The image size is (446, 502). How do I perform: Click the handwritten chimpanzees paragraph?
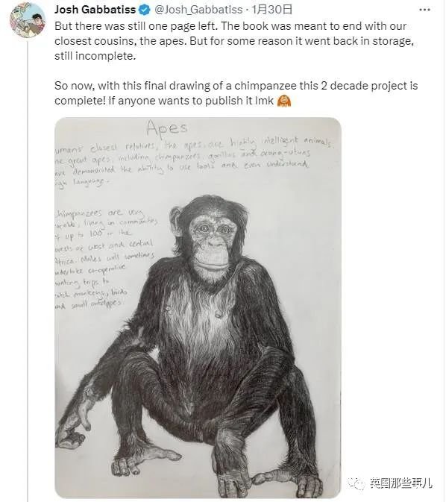tap(106, 260)
